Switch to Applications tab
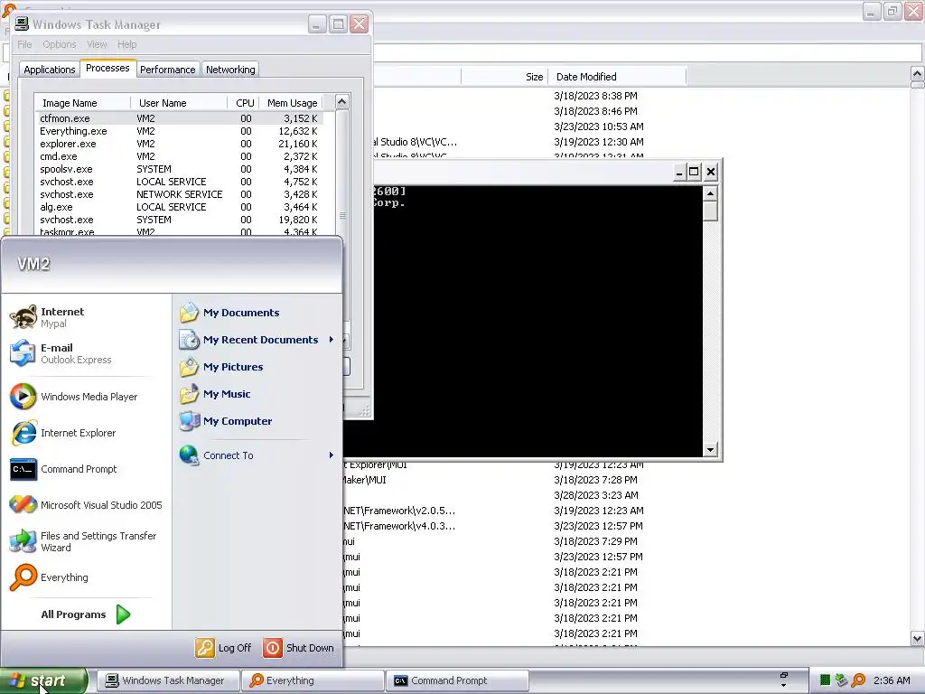This screenshot has height=694, width=925. (50, 70)
